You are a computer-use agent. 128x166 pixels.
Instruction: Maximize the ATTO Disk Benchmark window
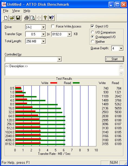tap(117, 5)
